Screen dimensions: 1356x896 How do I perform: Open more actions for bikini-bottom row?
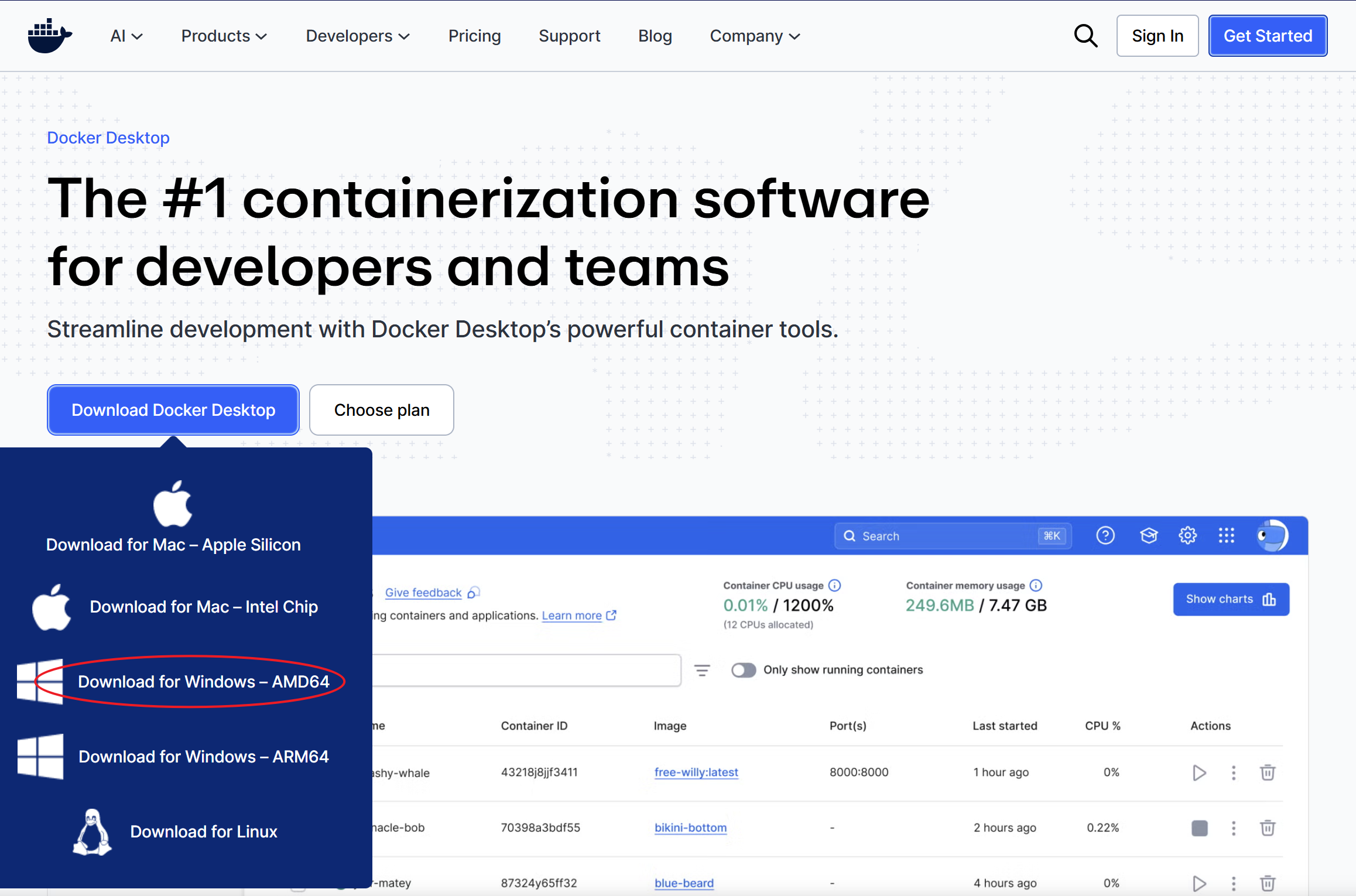(x=1233, y=827)
